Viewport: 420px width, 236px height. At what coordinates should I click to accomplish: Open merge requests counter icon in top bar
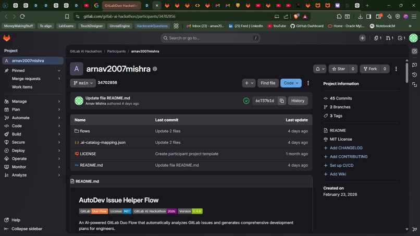point(389,38)
